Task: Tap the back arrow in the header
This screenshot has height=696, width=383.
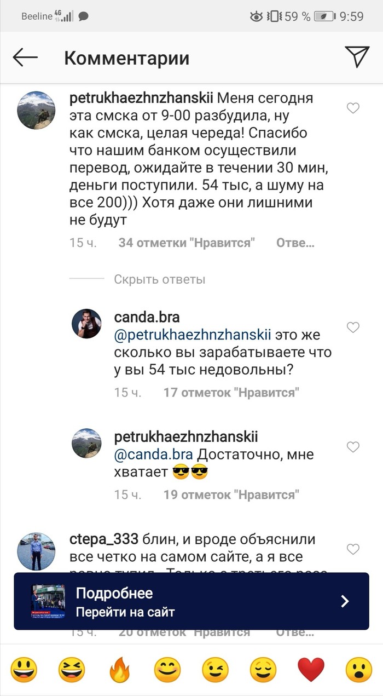Action: coord(25,57)
